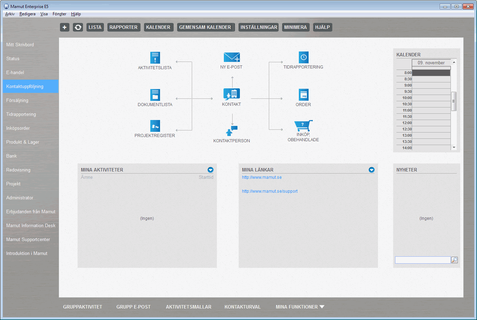Click the refresh arrows toolbar icon

tap(78, 27)
